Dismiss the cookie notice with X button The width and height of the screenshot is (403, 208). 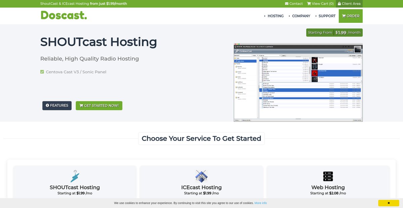(x=389, y=203)
